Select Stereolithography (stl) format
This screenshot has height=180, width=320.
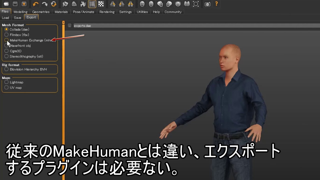24,56
